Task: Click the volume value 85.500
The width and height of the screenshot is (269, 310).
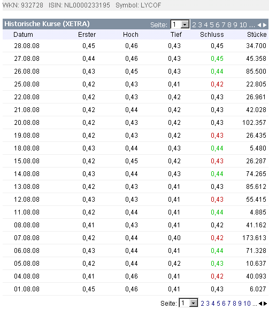Action: (x=256, y=71)
